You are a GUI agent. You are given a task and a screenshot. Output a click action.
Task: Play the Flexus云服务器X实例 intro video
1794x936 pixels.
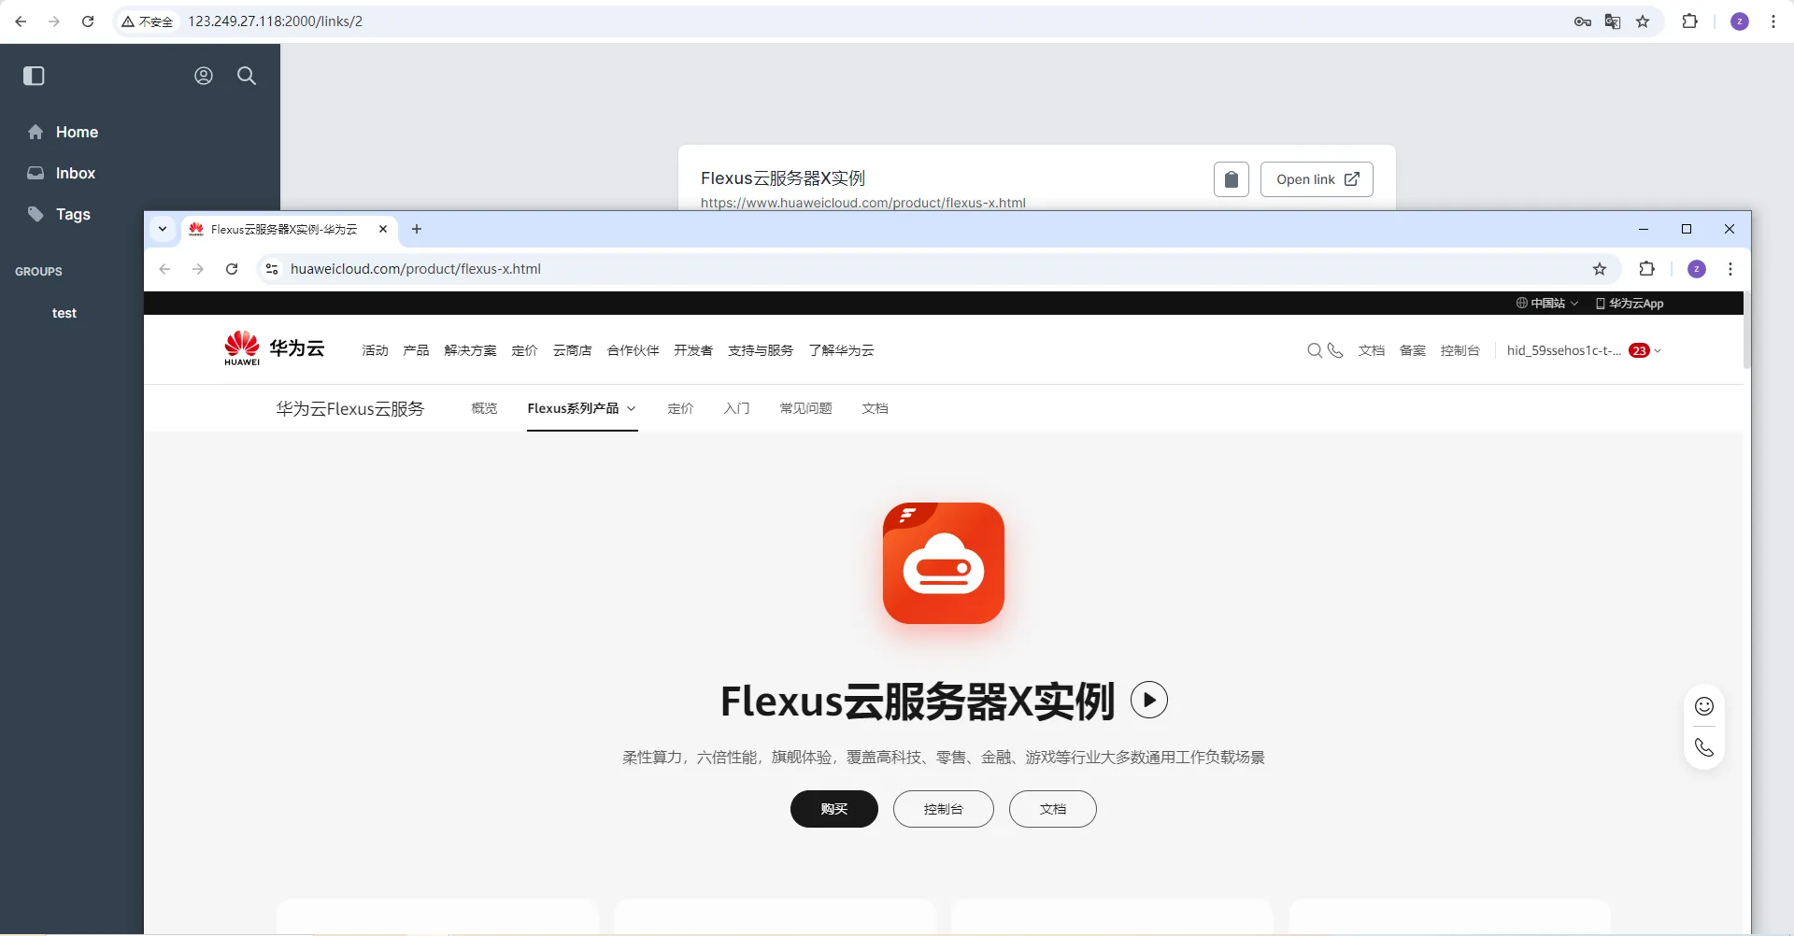(1149, 700)
